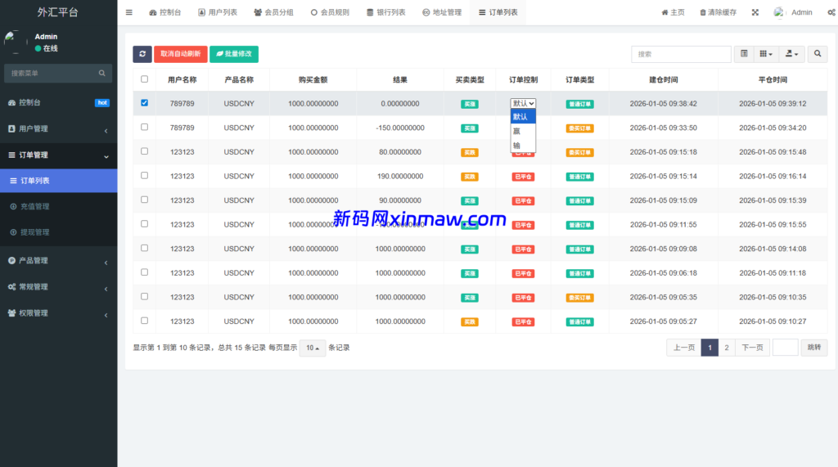Toggle the sidebar hamburger menu icon
The image size is (838, 467).
[128, 12]
